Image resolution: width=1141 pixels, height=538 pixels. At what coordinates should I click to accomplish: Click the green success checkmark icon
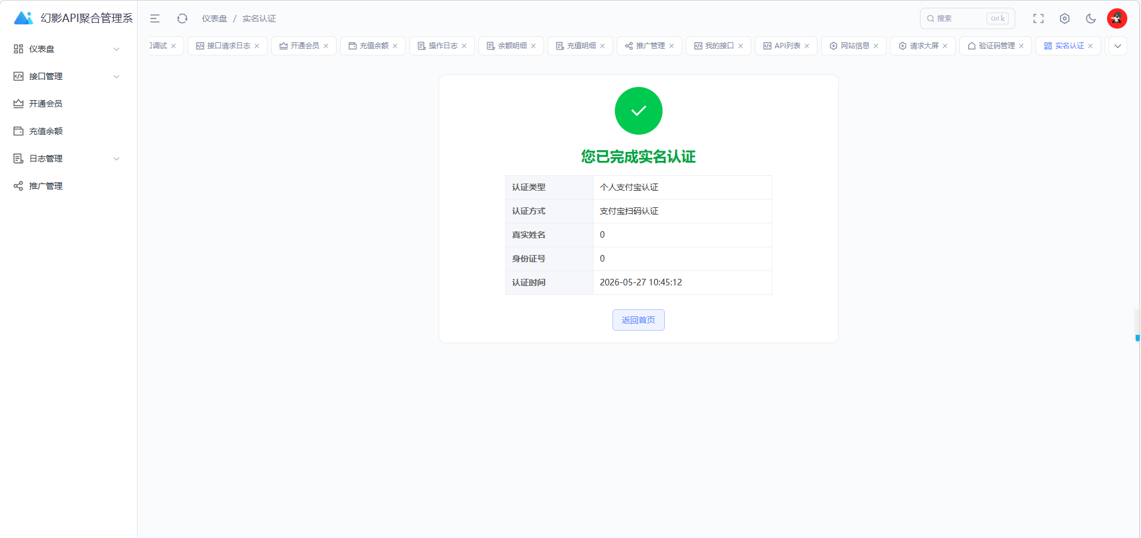(639, 111)
